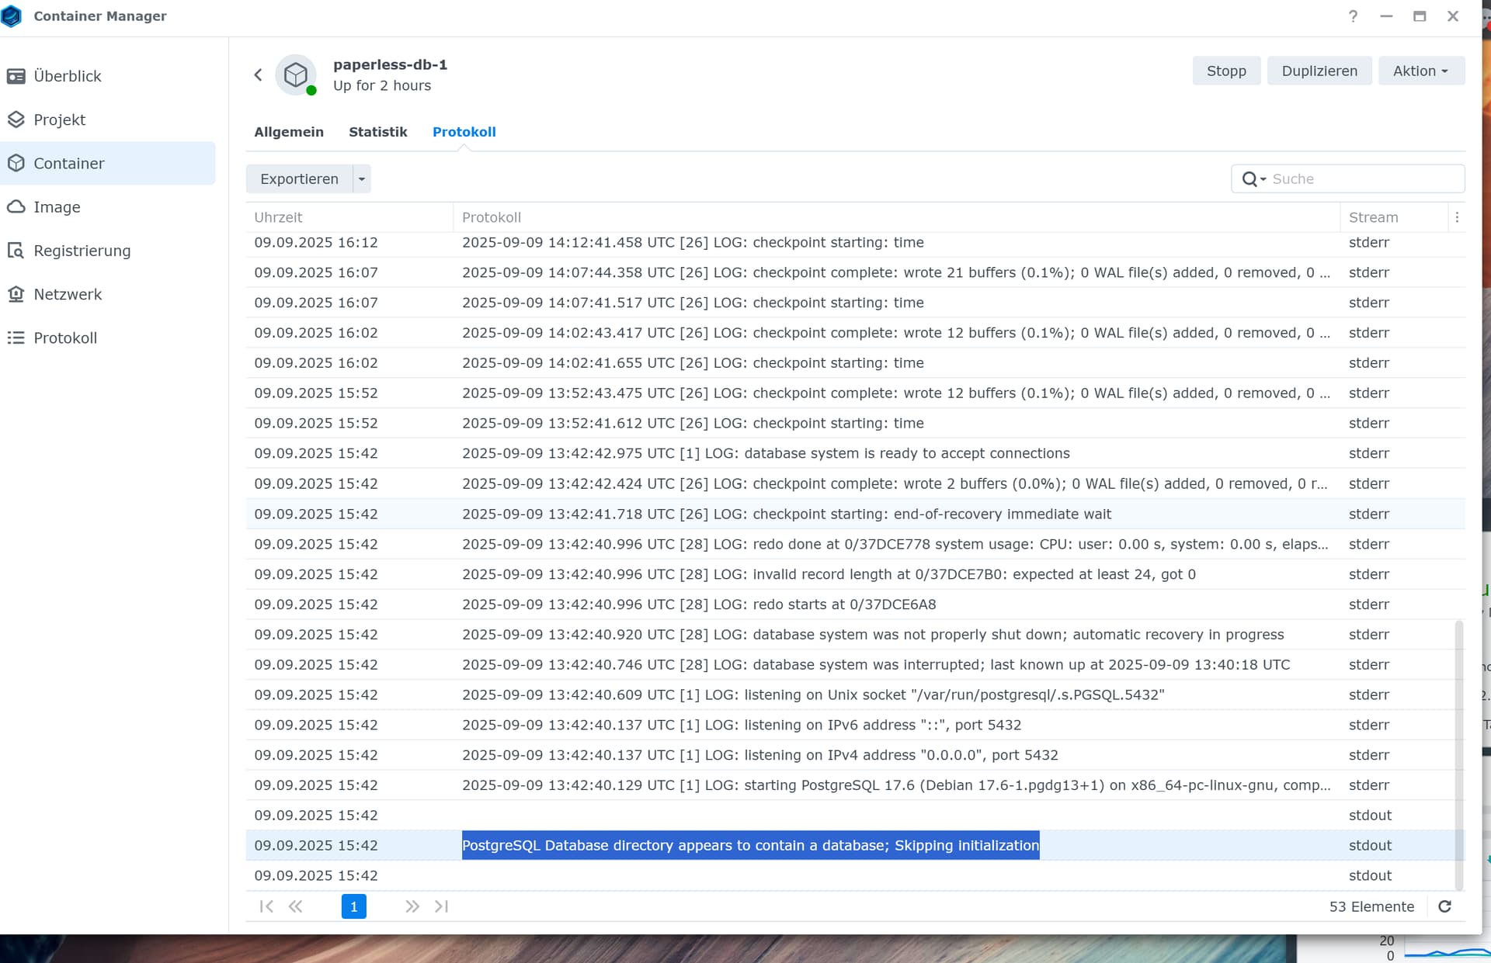Go to first page of log
Screen dimensions: 1491x963
(x=266, y=906)
